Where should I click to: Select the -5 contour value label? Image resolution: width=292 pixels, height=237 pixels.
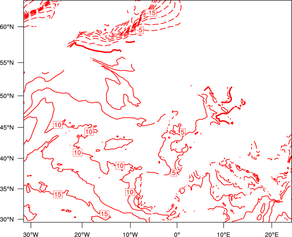tap(139, 30)
